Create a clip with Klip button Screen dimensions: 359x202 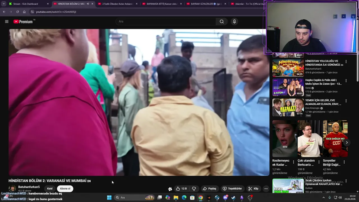pos(253,189)
